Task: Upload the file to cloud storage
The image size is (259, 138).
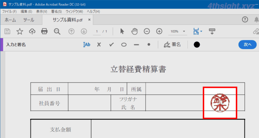Action: coord(32,31)
